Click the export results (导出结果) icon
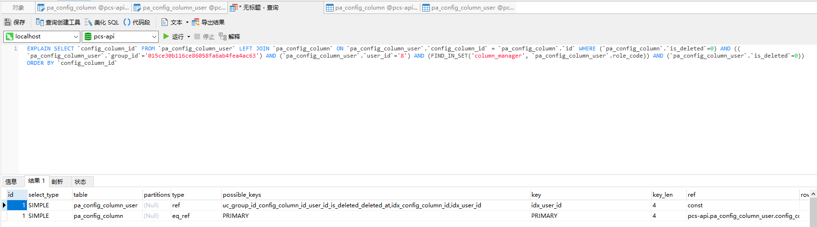This screenshot has width=817, height=227. [x=196, y=22]
